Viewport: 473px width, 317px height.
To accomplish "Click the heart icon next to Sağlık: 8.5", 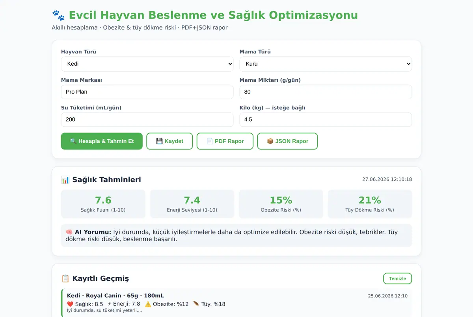I will coord(70,304).
